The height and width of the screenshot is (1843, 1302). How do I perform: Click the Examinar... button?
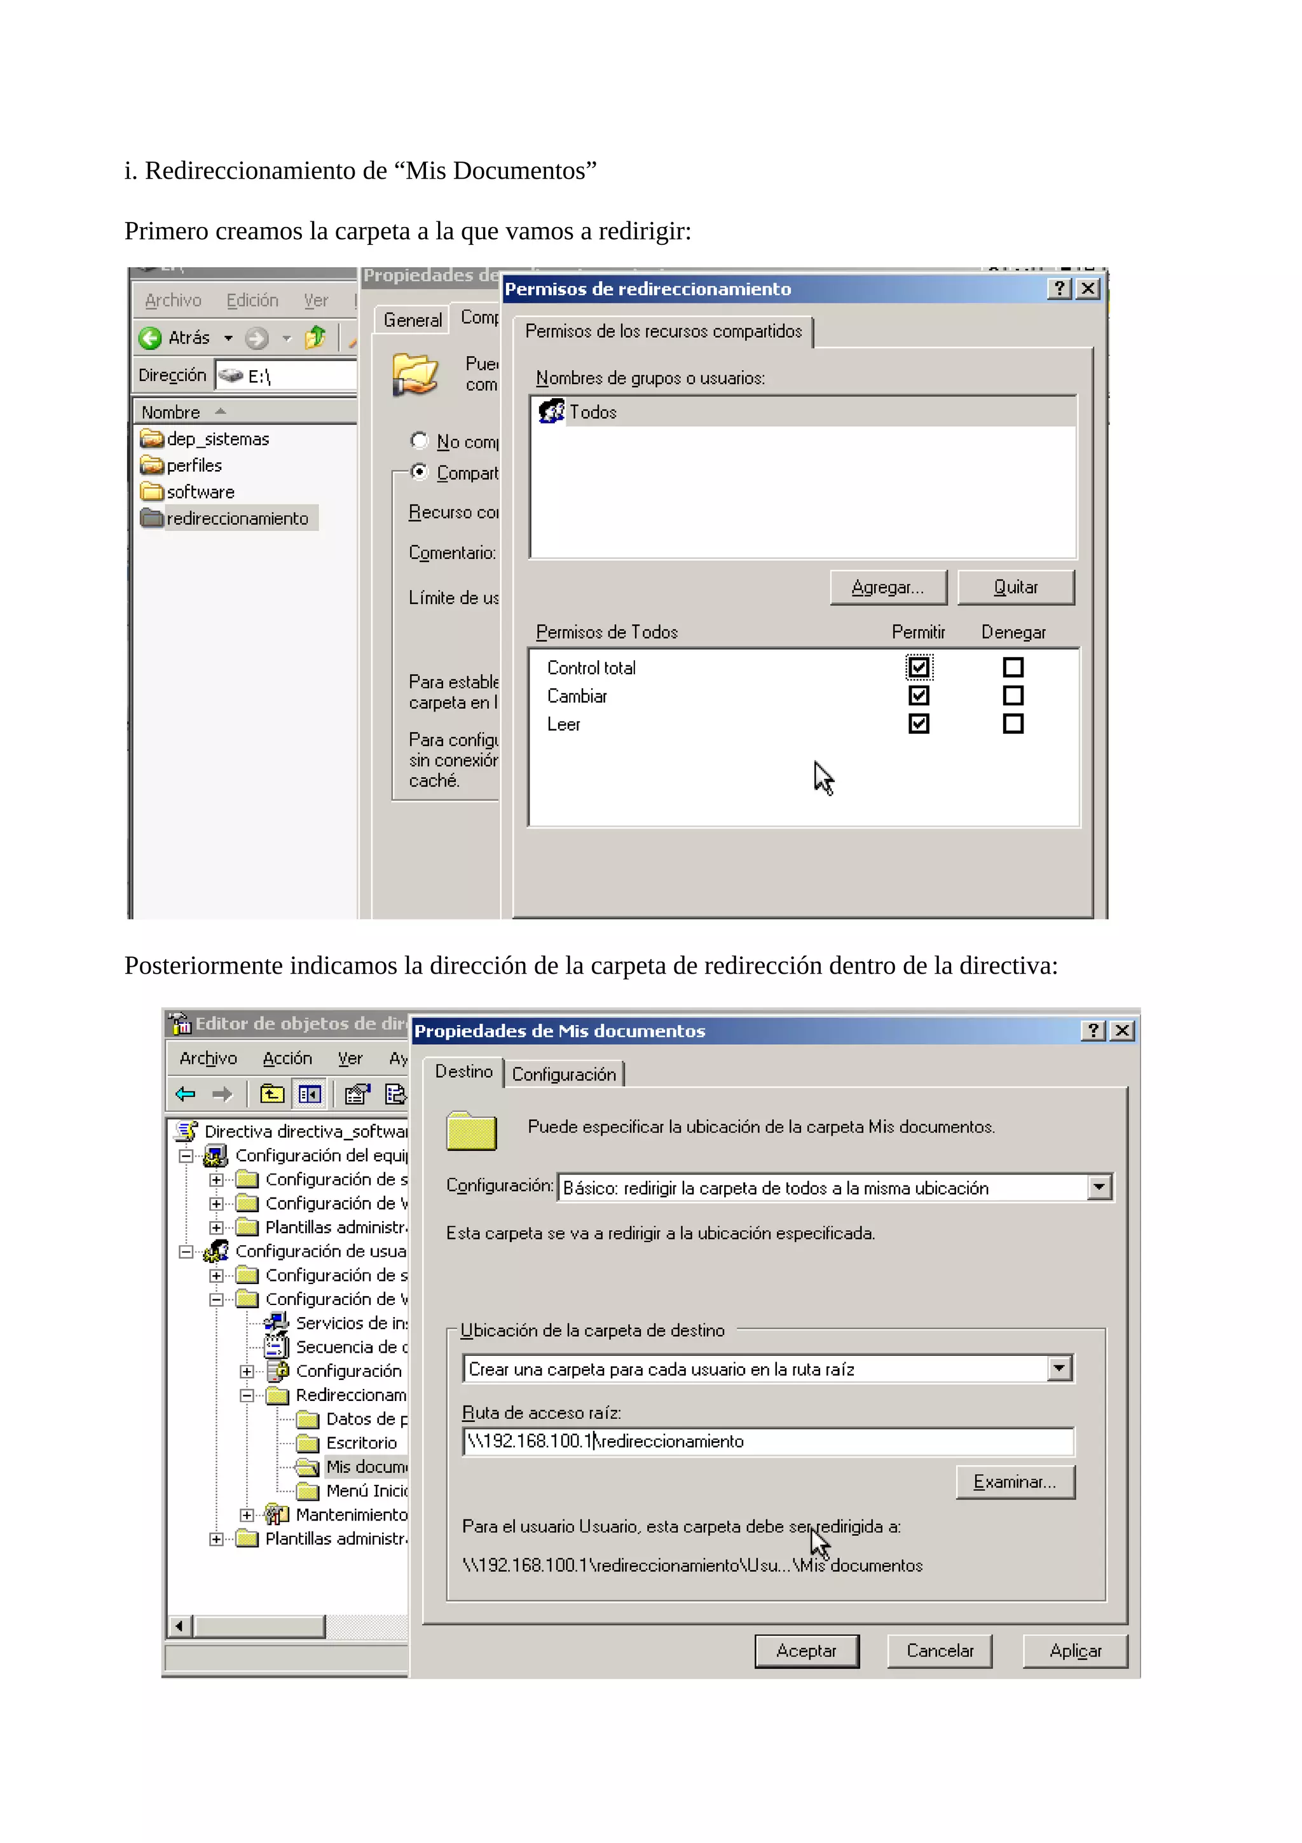coord(1015,1482)
